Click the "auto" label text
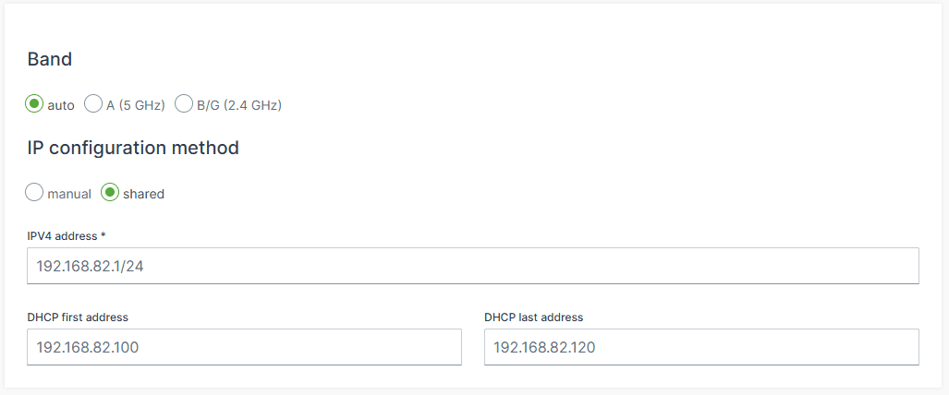The image size is (949, 395). coord(61,105)
